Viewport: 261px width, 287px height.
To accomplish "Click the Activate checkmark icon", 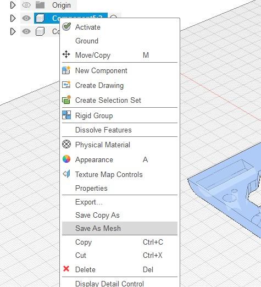I will pyautogui.click(x=66, y=27).
